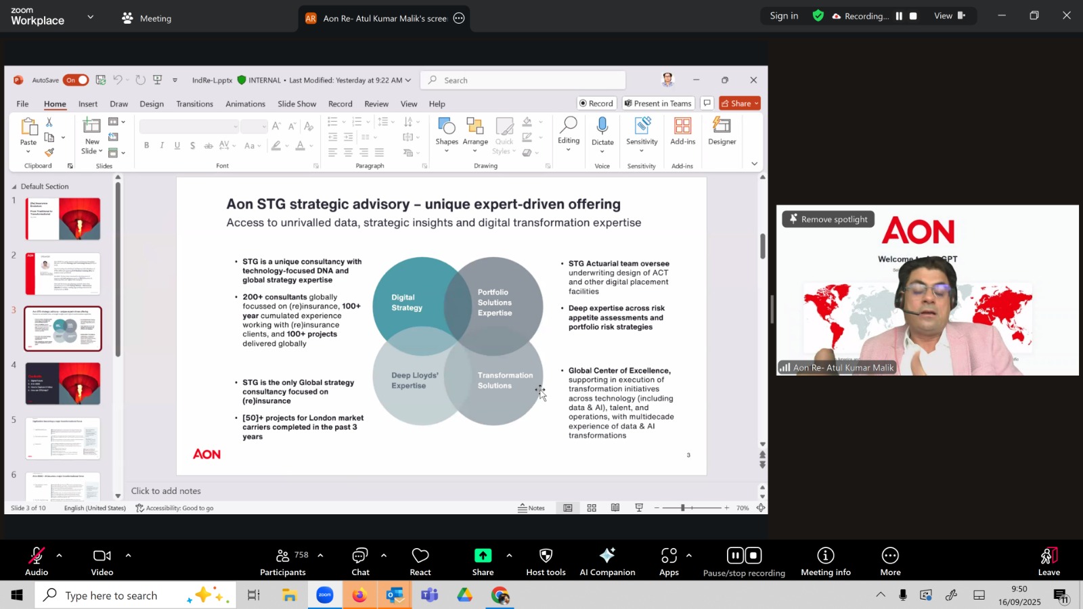This screenshot has width=1083, height=609.
Task: Click the React heart icon
Action: pyautogui.click(x=420, y=561)
